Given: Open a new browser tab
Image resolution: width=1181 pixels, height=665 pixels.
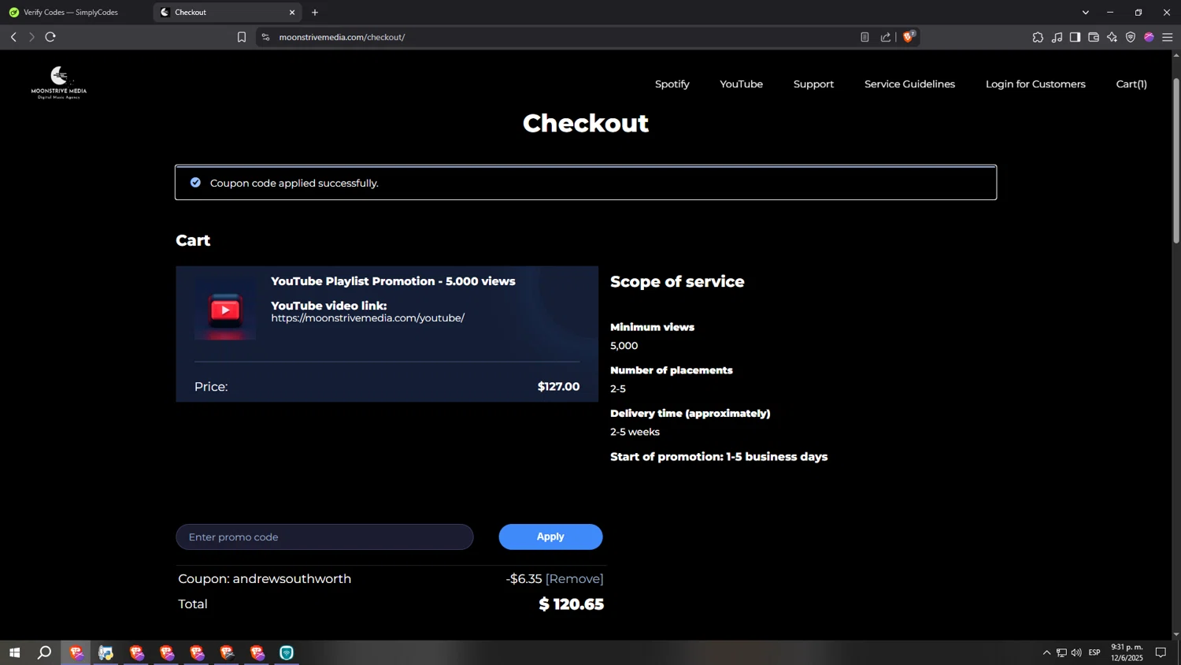Looking at the screenshot, I should pos(315,13).
